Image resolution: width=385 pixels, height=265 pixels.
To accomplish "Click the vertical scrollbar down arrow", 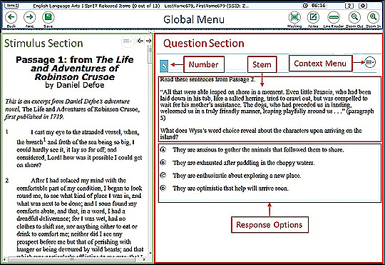I will point(150,254).
